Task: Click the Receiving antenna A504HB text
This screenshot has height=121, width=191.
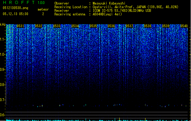Action: (x=107, y=14)
